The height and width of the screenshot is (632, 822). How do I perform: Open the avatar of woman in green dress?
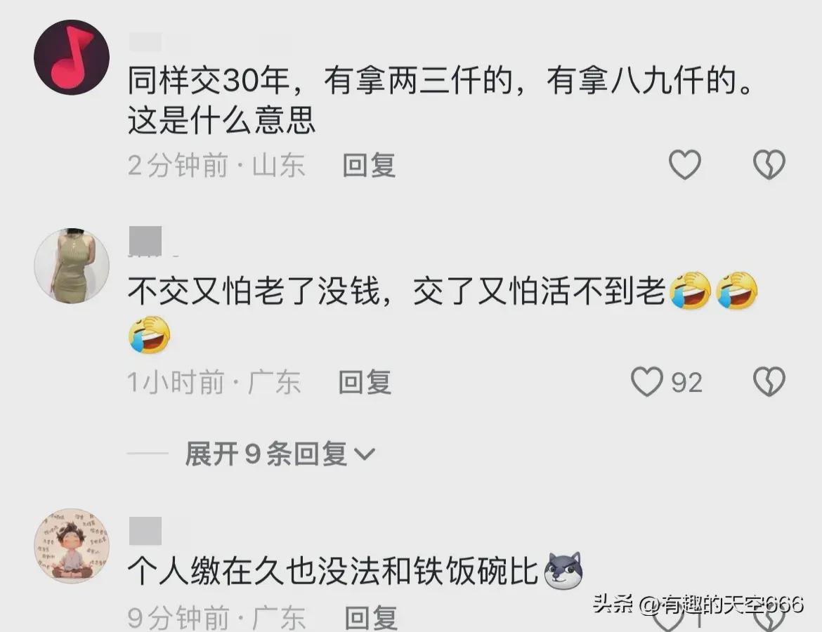coord(72,265)
